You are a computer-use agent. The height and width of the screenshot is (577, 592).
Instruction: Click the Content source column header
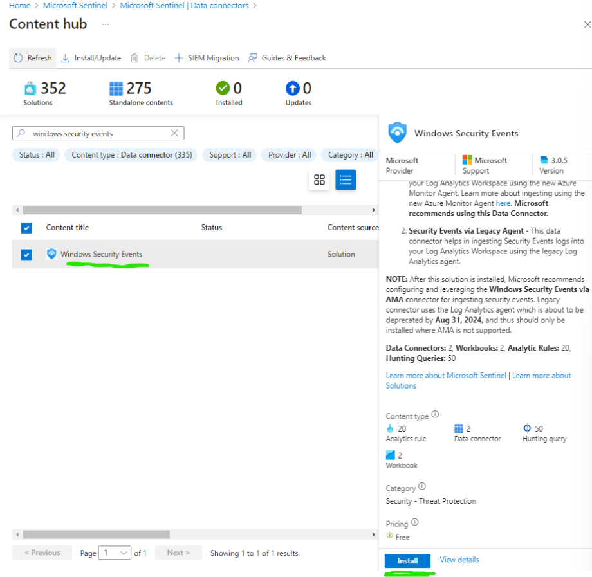click(x=353, y=228)
